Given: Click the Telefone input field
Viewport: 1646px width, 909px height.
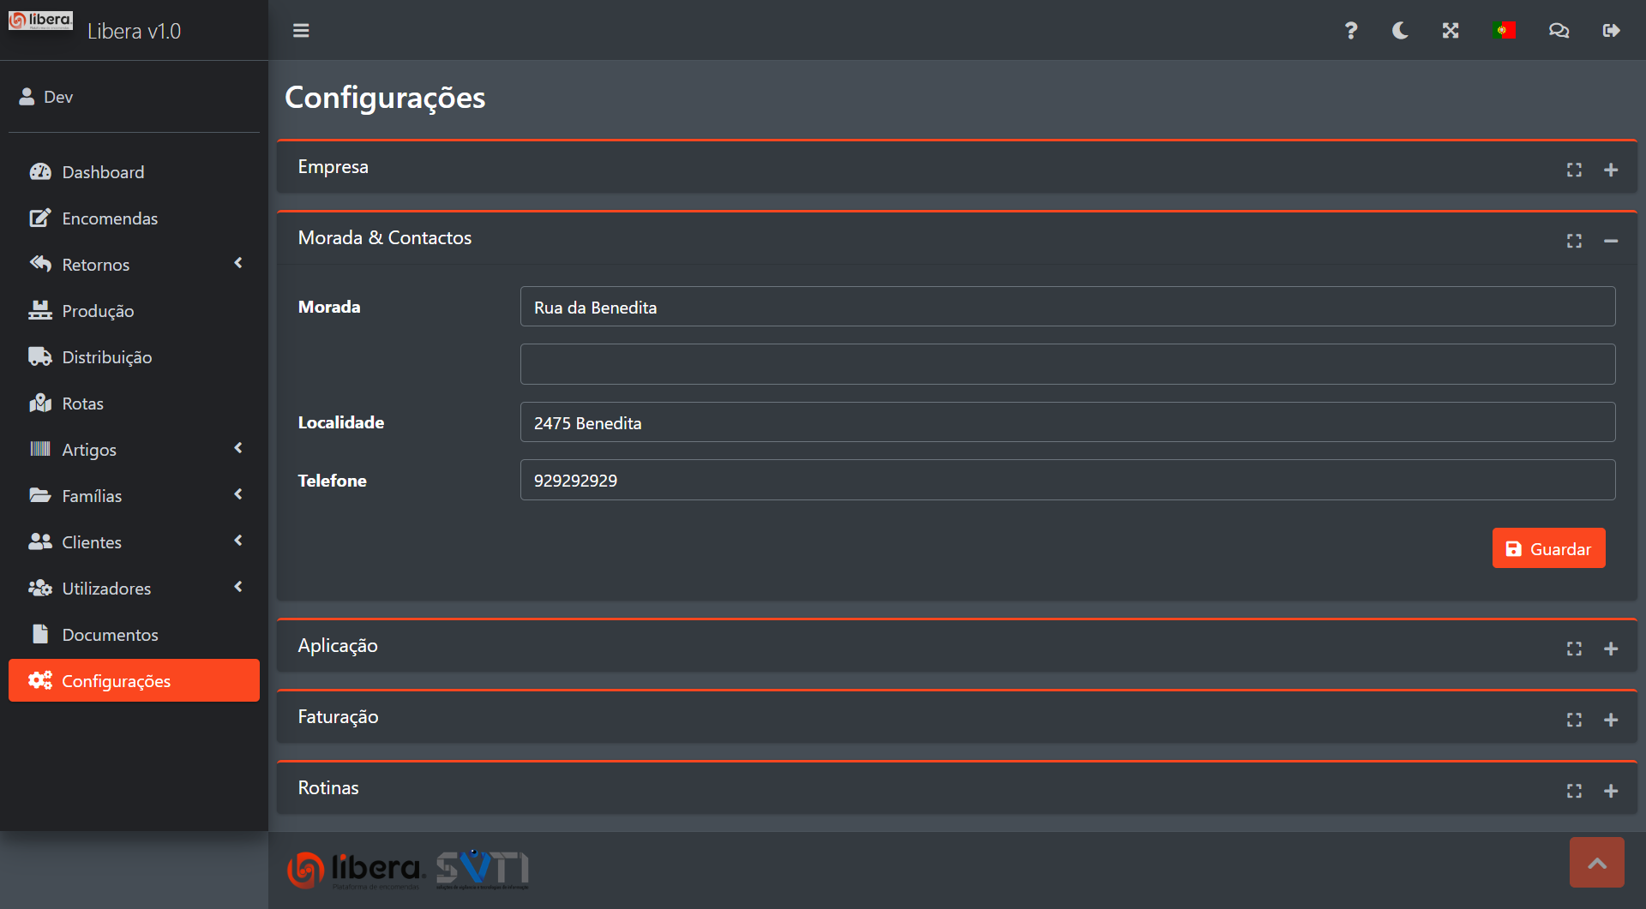Looking at the screenshot, I should tap(1067, 480).
